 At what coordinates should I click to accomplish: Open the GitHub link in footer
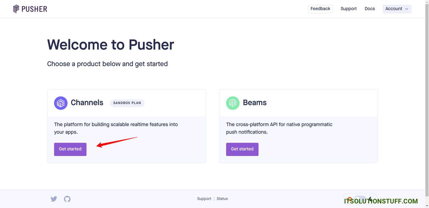(67, 199)
